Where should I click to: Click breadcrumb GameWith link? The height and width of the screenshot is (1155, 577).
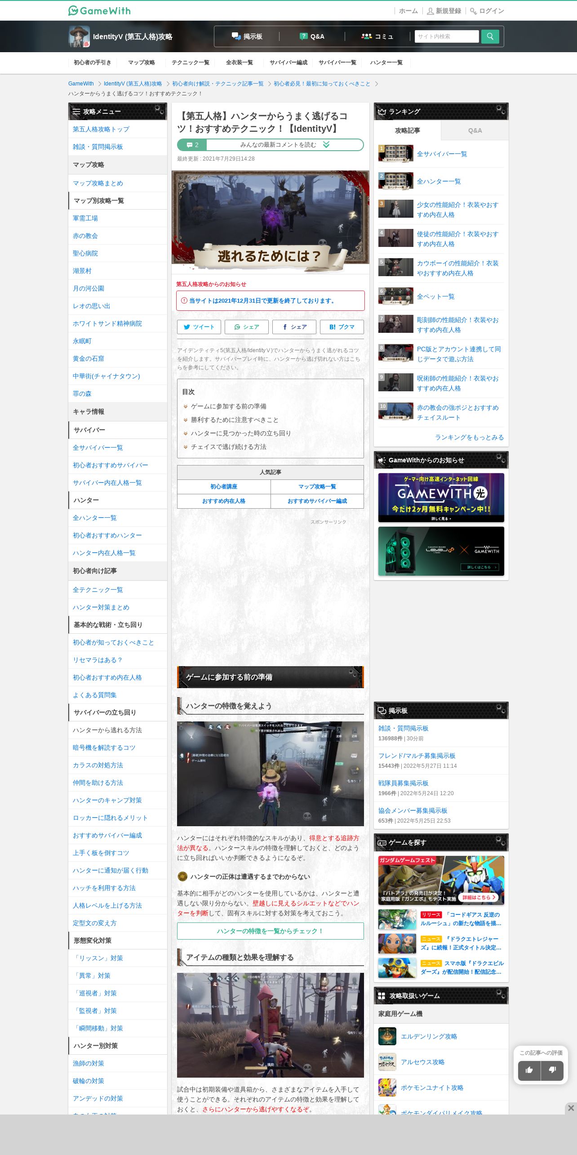pos(81,84)
